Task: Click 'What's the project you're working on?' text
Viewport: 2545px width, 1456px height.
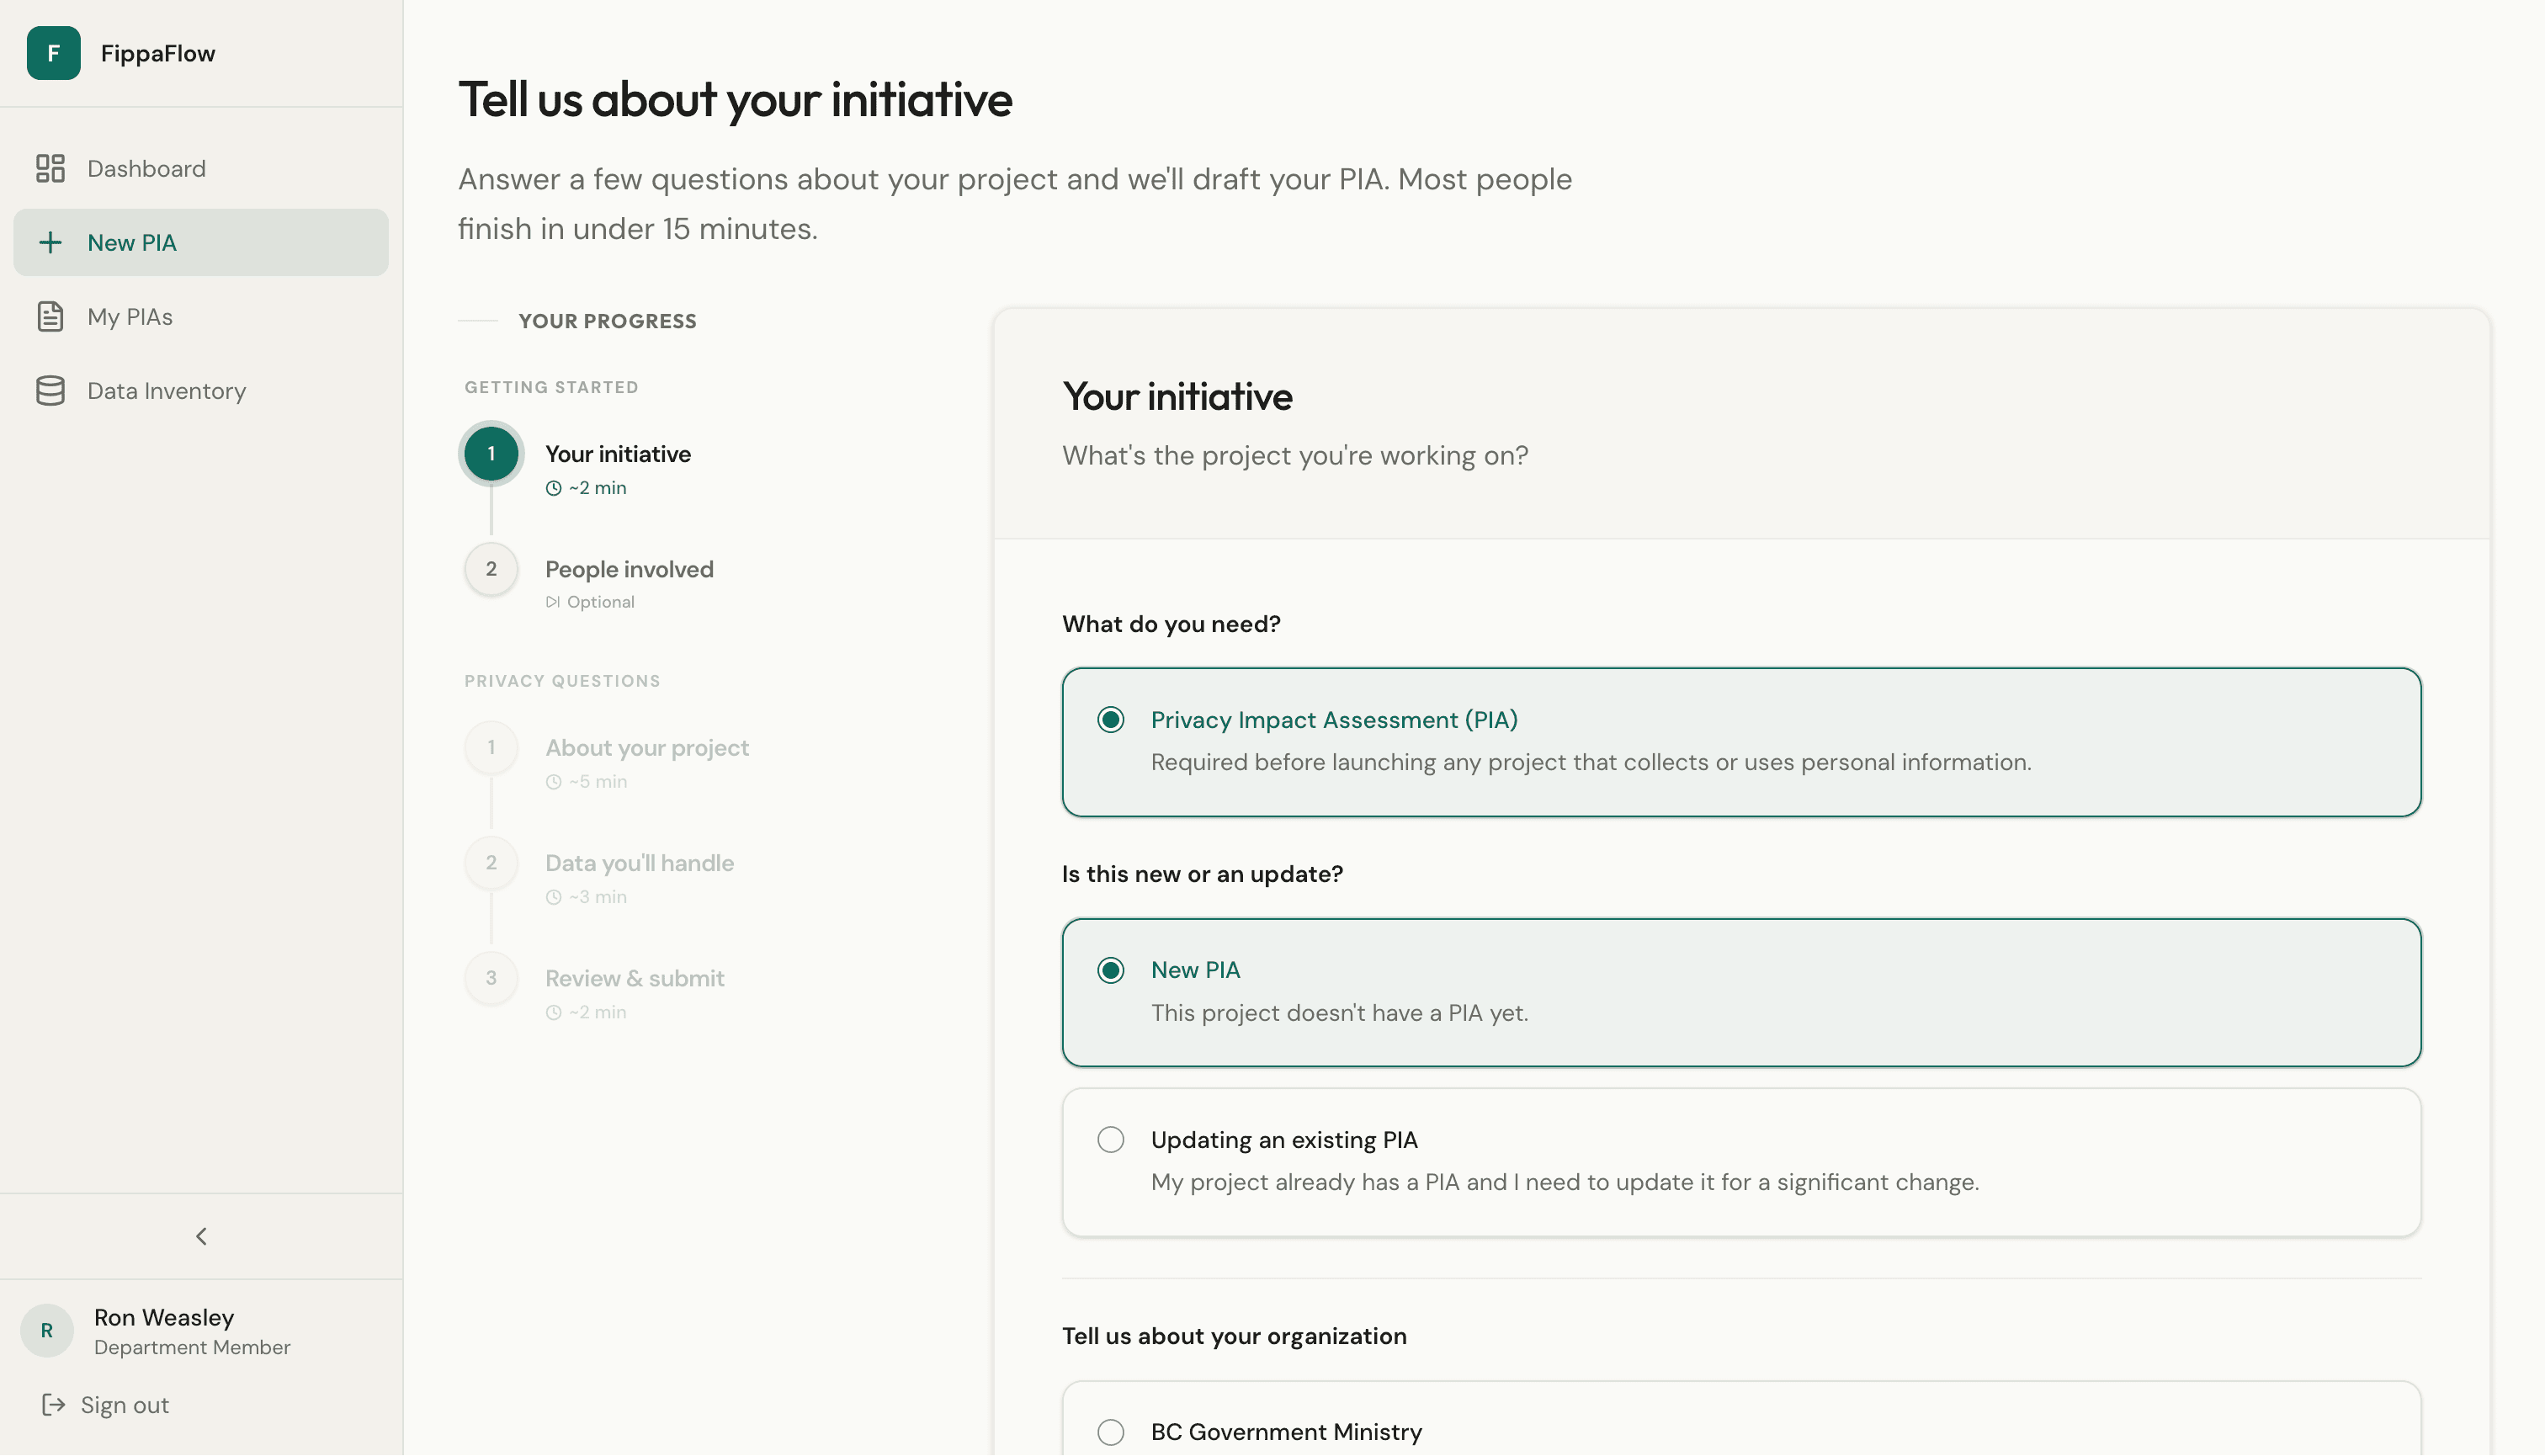Action: (1295, 455)
